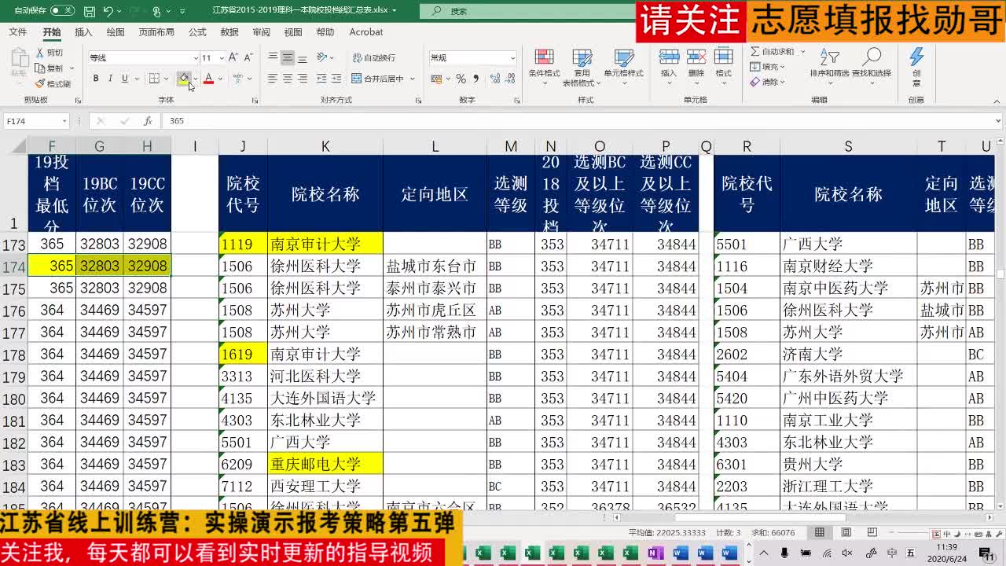Select cell 重庆邮电大学 in column K
The image size is (1006, 566).
pyautogui.click(x=325, y=464)
